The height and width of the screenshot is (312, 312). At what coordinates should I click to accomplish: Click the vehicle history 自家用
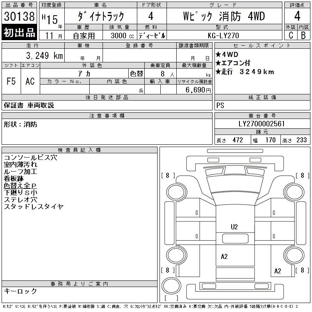click(84, 36)
